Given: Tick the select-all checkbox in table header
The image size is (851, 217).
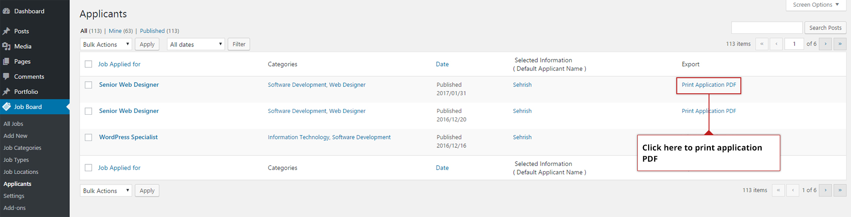Looking at the screenshot, I should point(89,64).
